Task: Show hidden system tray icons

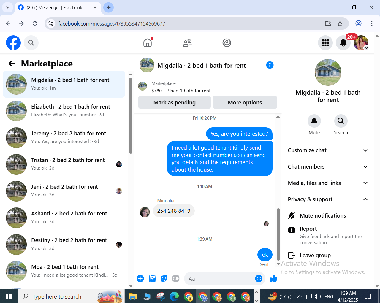Action: point(300,296)
